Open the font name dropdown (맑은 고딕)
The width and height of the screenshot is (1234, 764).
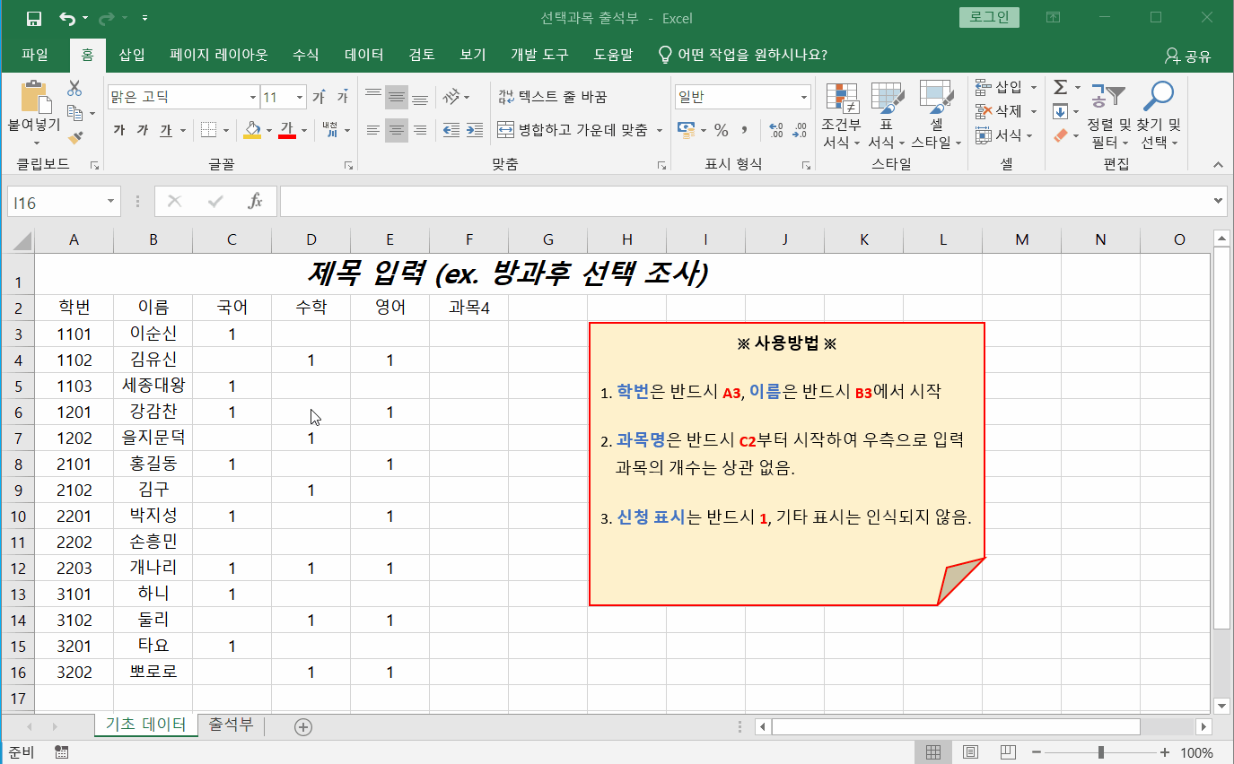253,97
